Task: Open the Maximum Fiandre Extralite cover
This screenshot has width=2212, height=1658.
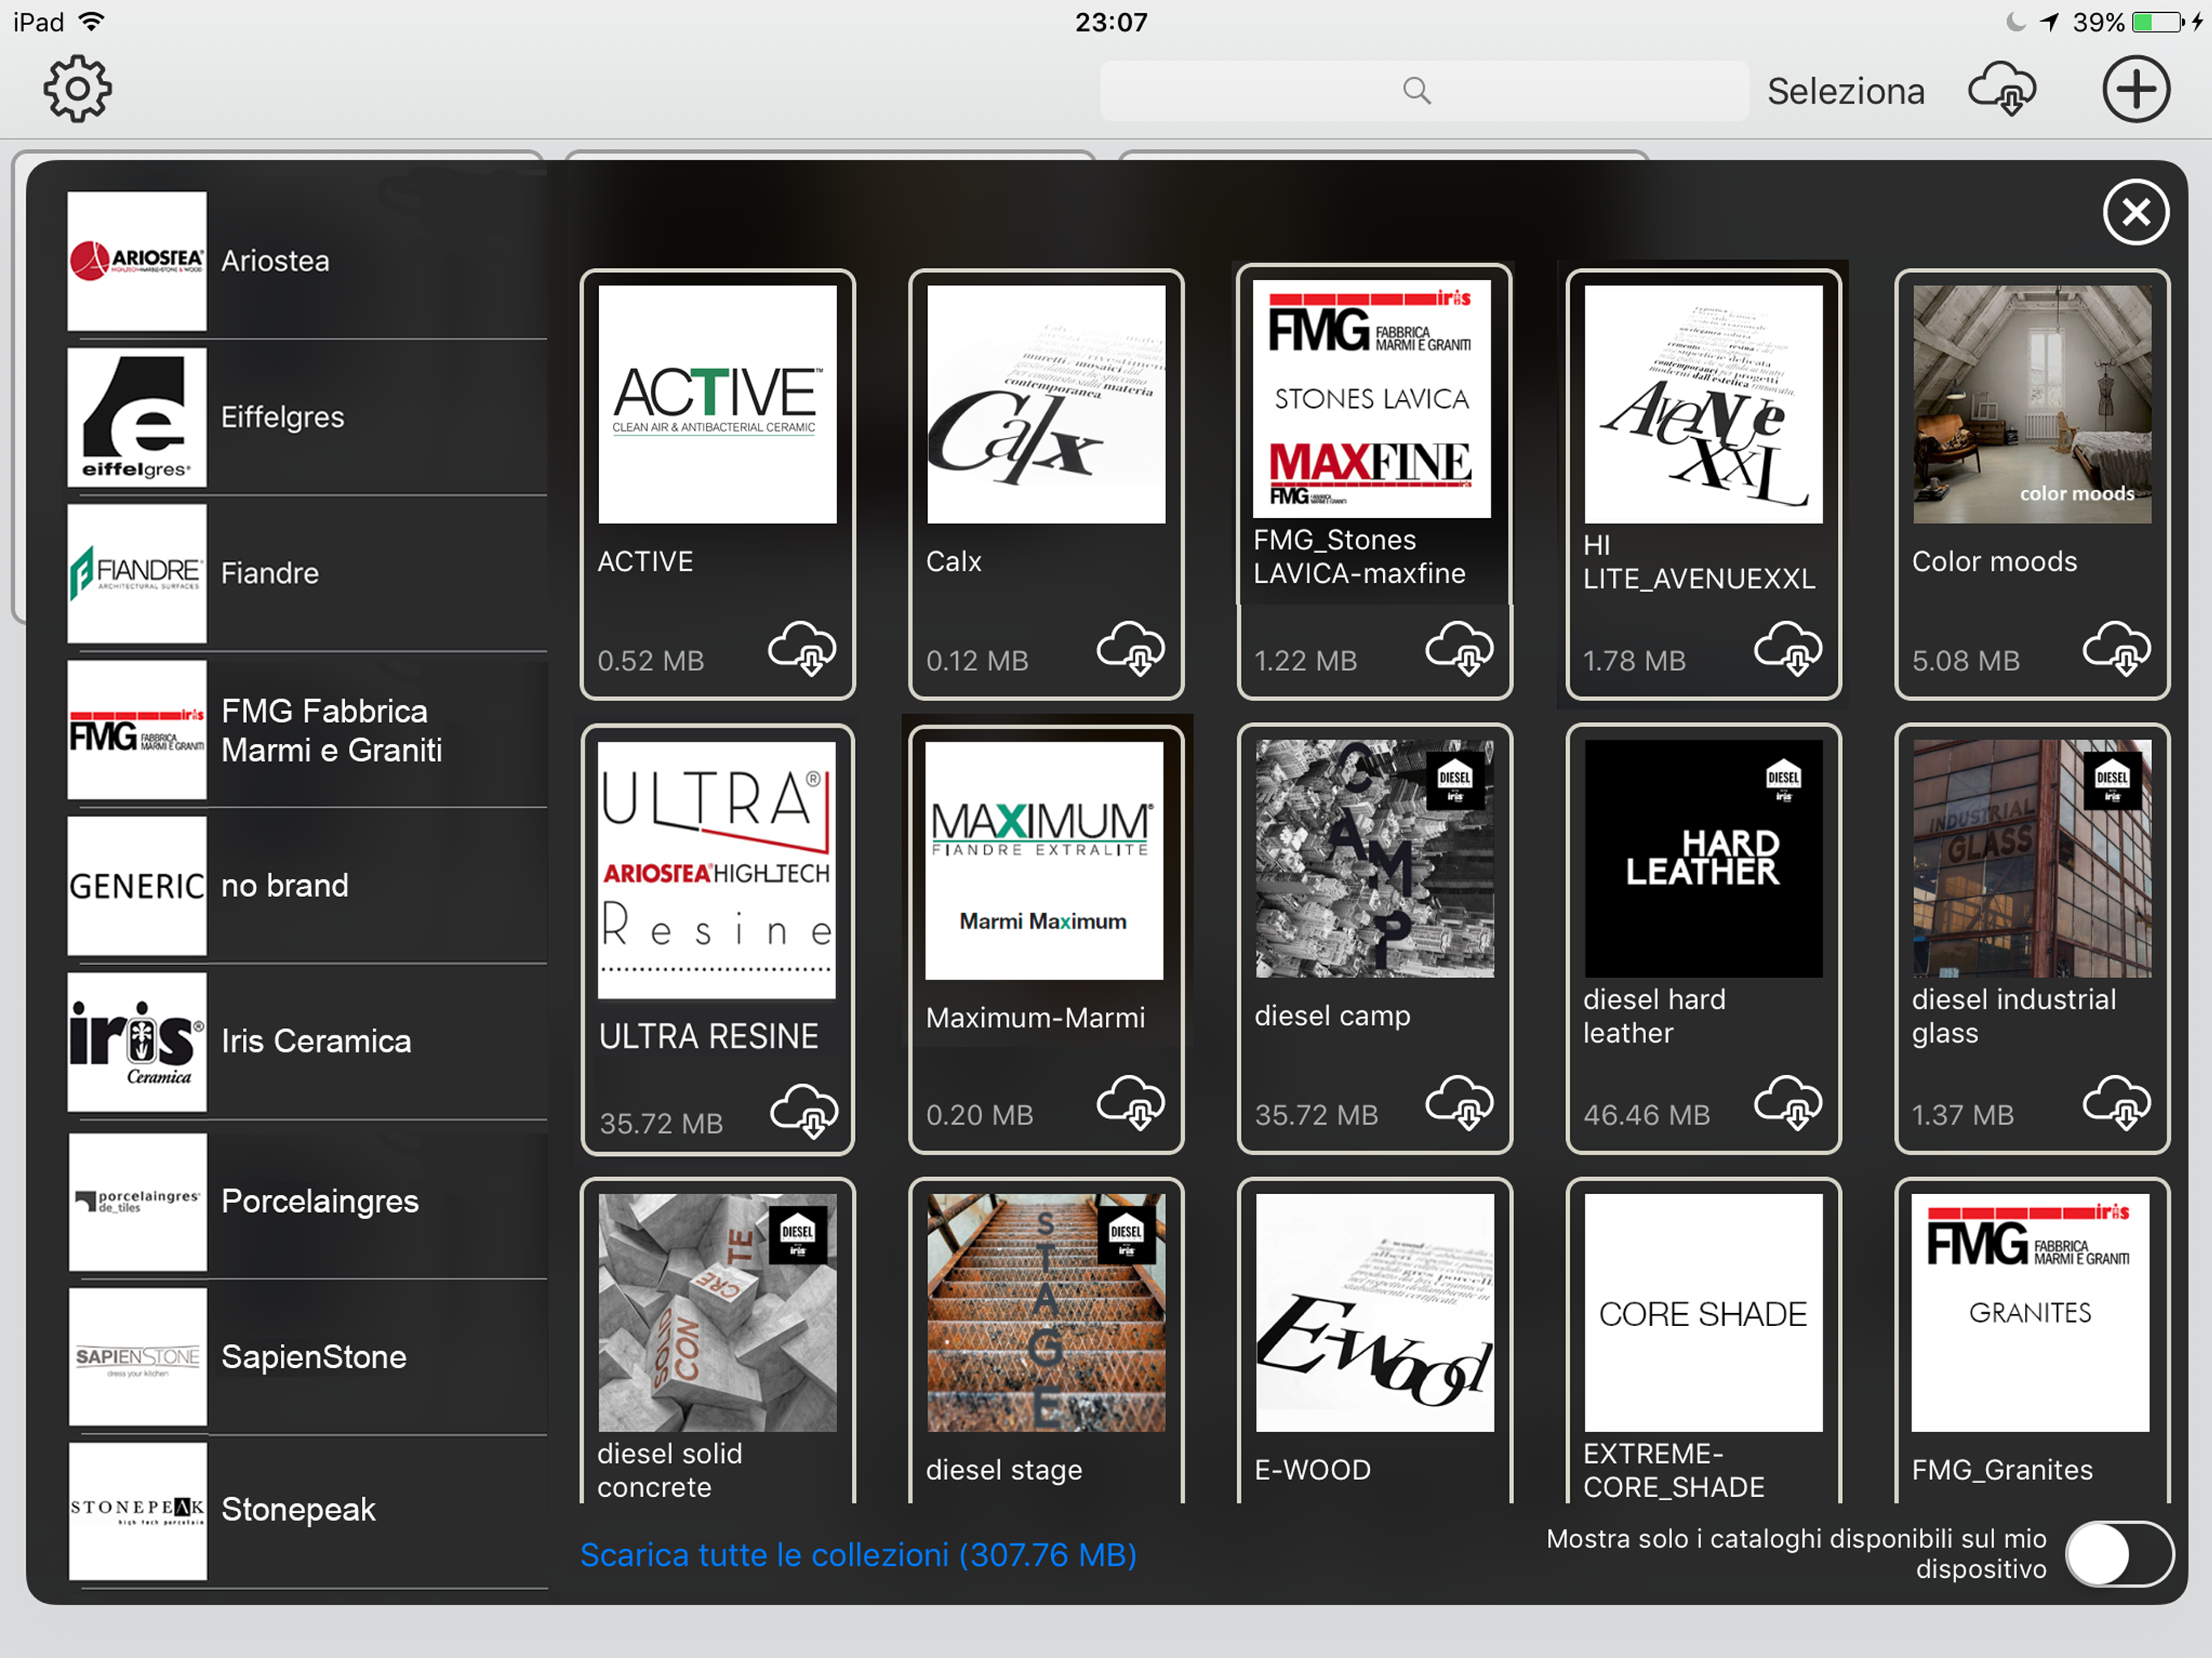Action: click(1044, 860)
